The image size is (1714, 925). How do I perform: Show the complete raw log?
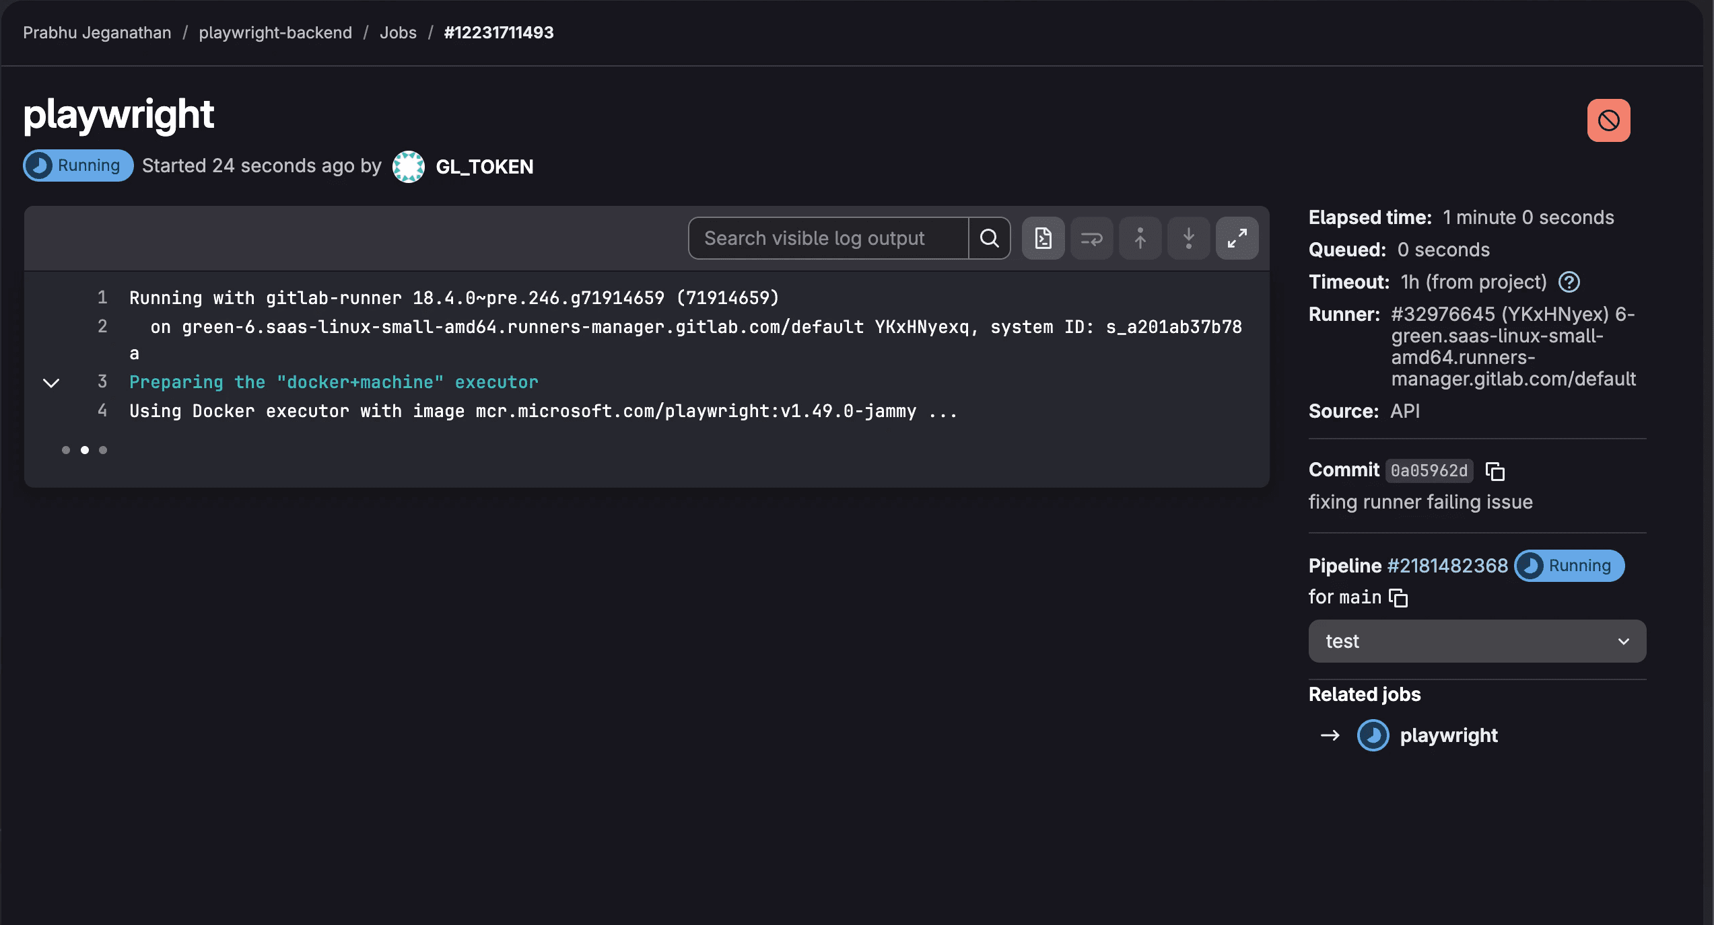(x=1043, y=238)
